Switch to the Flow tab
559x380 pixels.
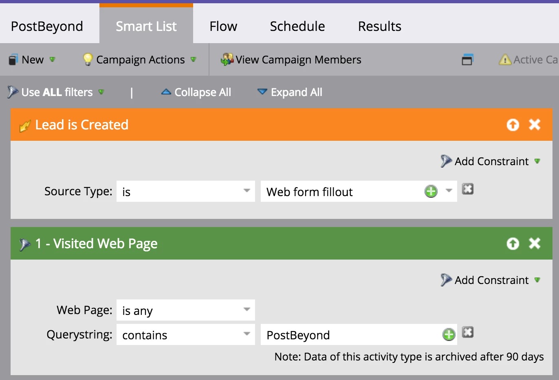point(223,26)
